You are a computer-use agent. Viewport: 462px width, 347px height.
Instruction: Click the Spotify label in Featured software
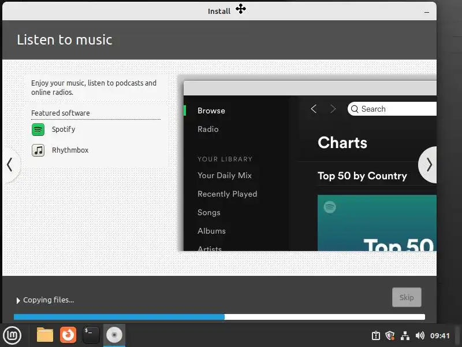(64, 129)
